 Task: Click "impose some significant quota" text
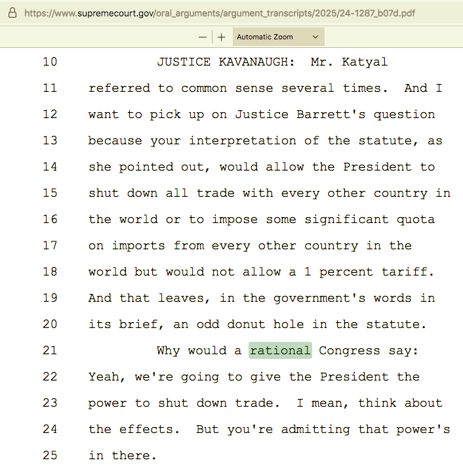(x=323, y=220)
